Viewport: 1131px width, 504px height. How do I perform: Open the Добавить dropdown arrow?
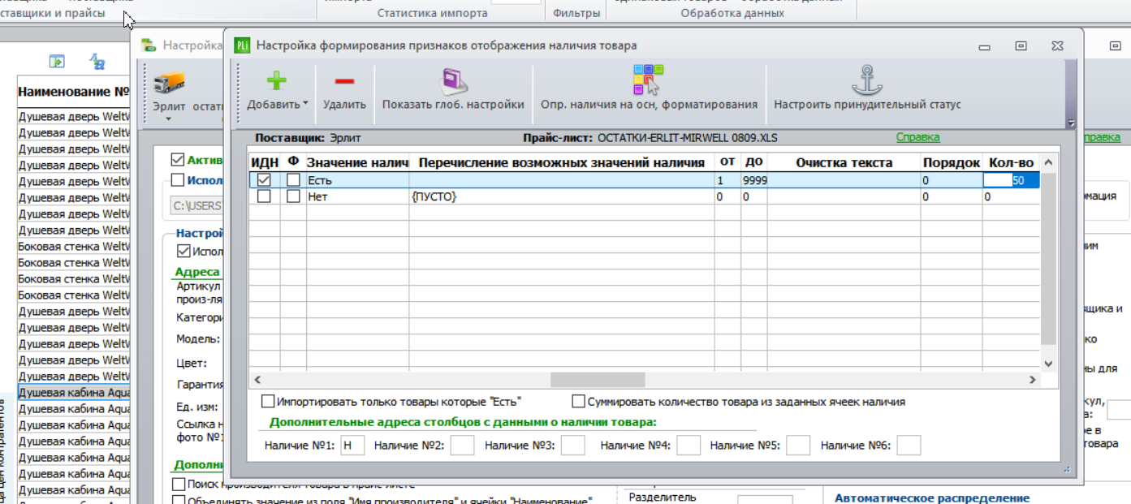click(306, 105)
